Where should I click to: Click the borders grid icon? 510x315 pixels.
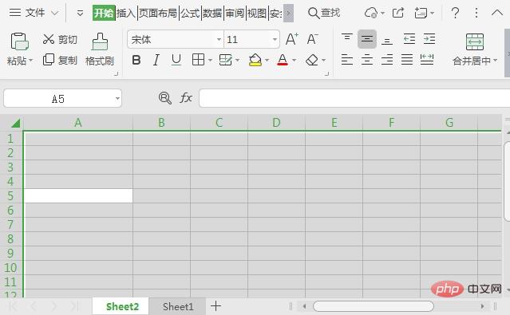[x=198, y=60]
